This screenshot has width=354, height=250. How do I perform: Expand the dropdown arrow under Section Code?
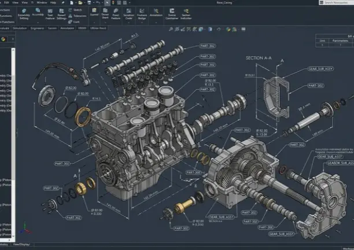point(128,23)
